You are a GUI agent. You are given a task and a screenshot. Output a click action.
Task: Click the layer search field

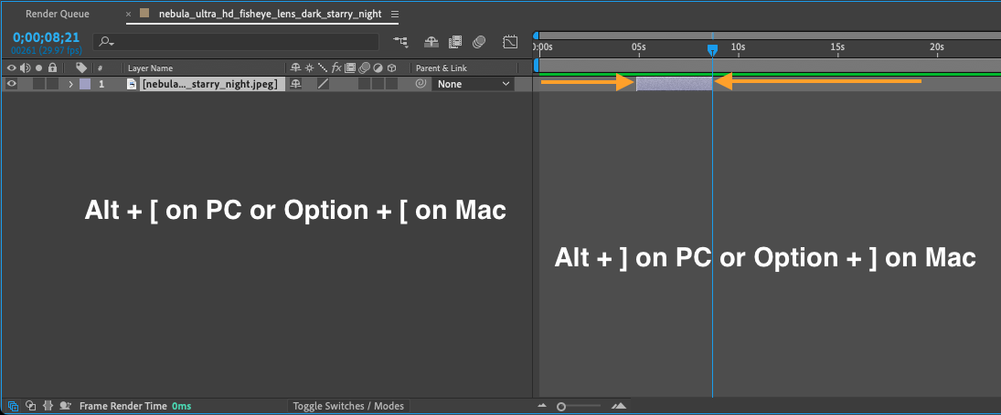236,42
